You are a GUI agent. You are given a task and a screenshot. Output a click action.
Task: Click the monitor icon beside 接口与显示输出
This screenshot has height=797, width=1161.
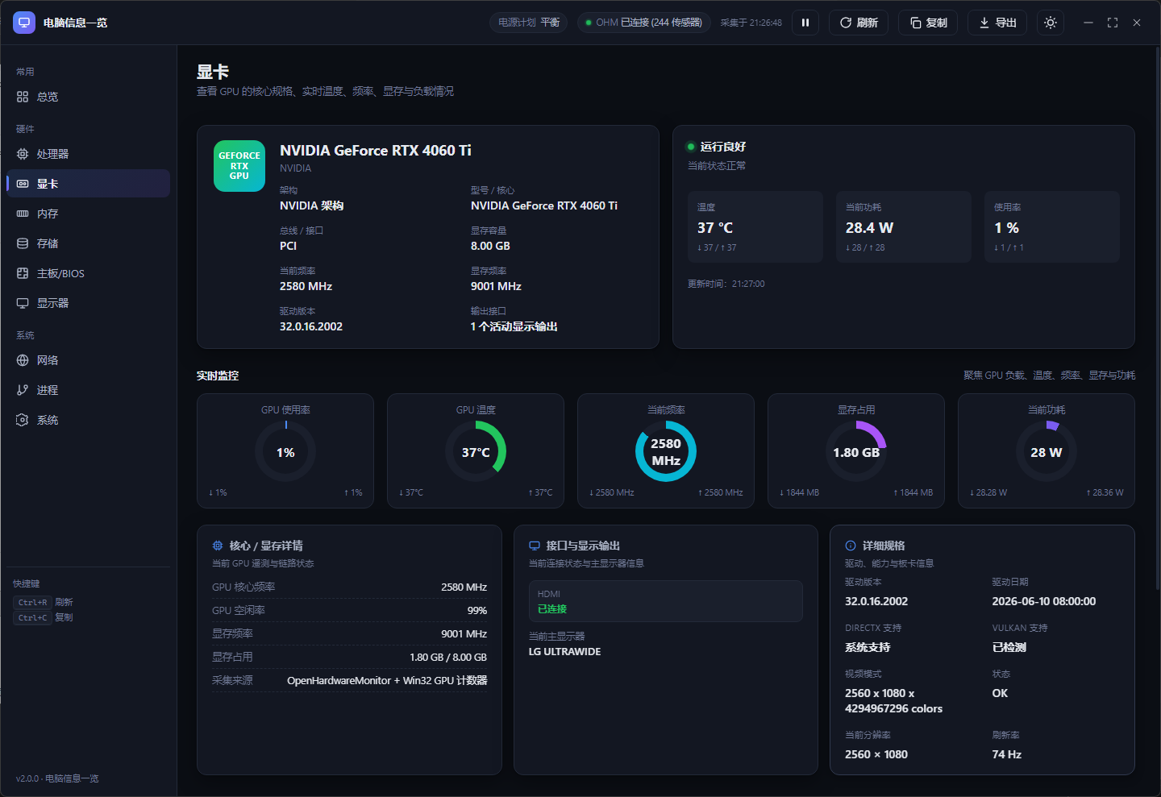click(535, 546)
